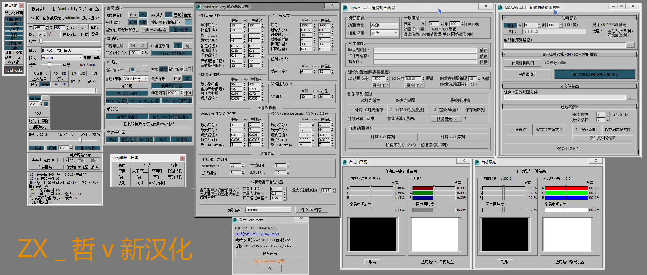
Task: Click 应用这个白平衡设置
Action: (437, 262)
